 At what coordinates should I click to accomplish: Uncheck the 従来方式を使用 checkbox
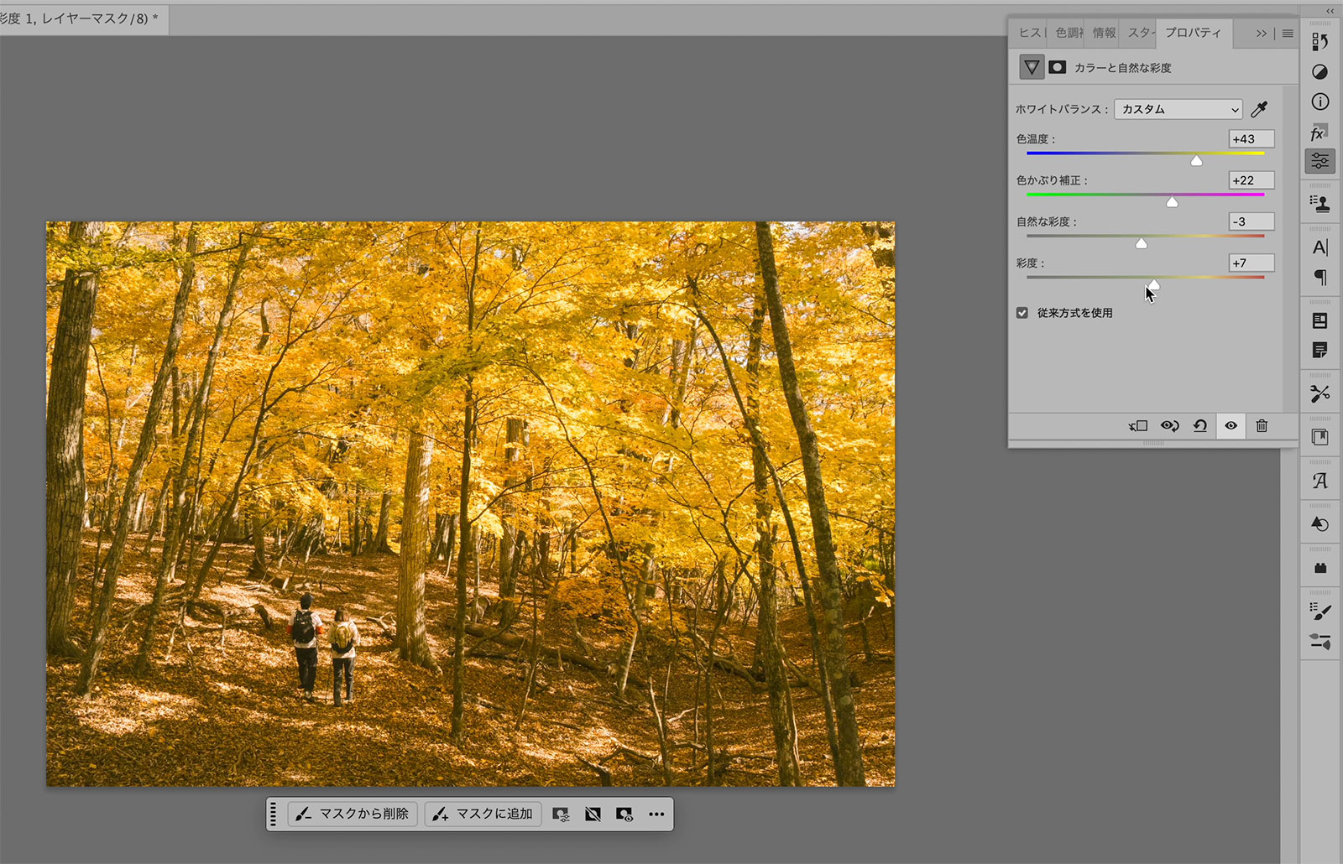[x=1022, y=313]
